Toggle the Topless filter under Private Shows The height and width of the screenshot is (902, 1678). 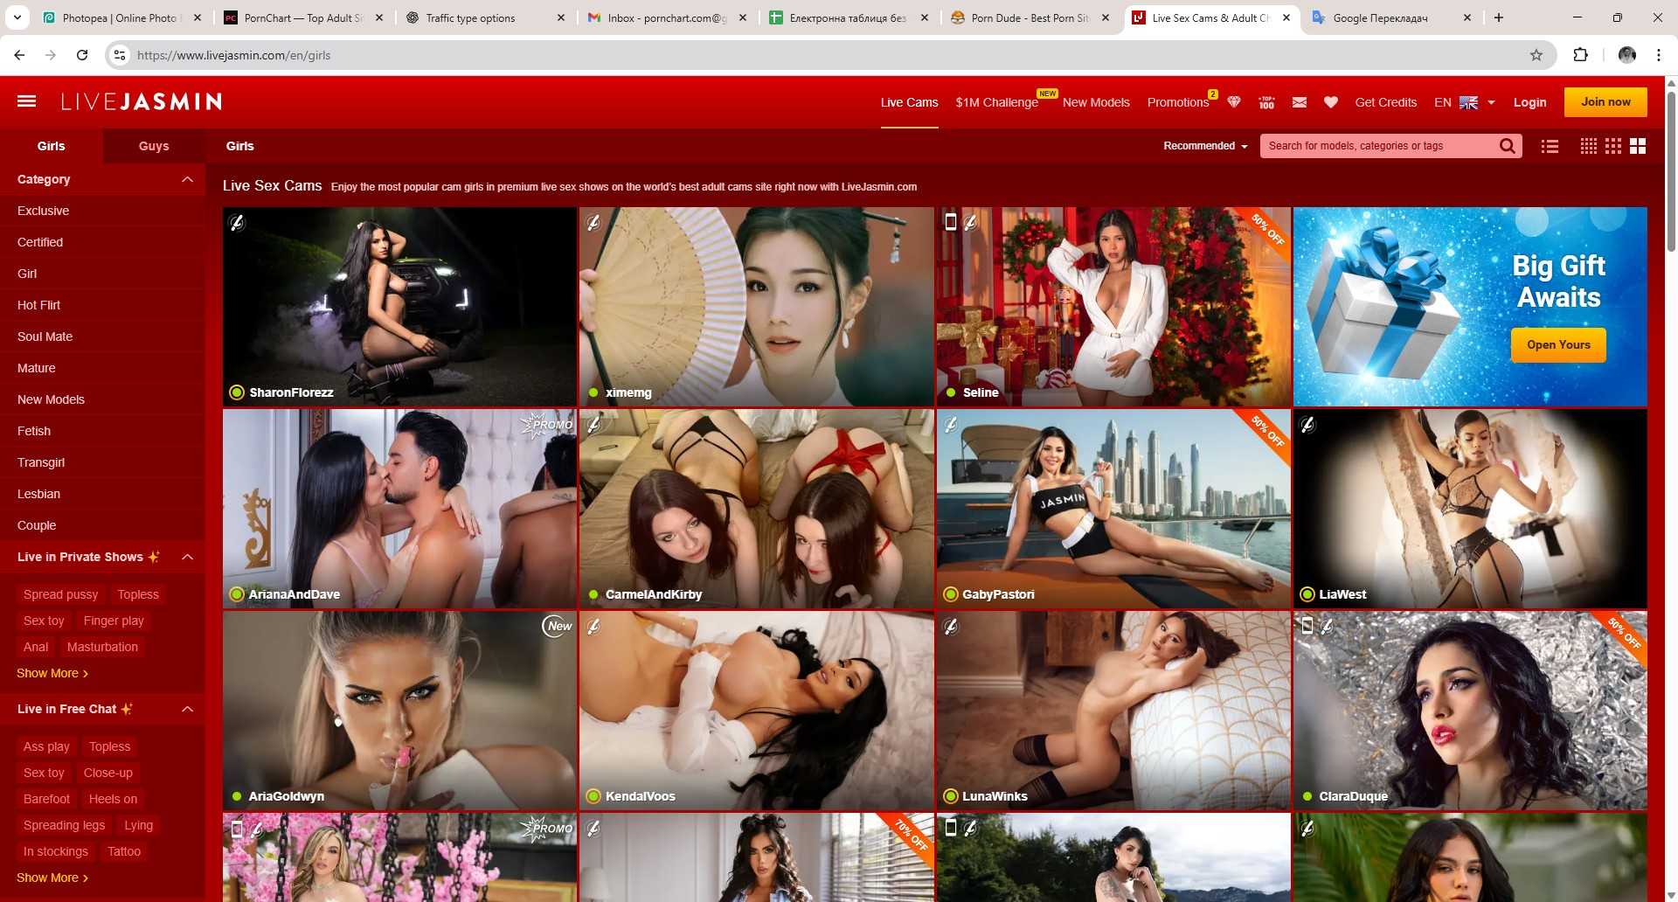click(x=137, y=594)
